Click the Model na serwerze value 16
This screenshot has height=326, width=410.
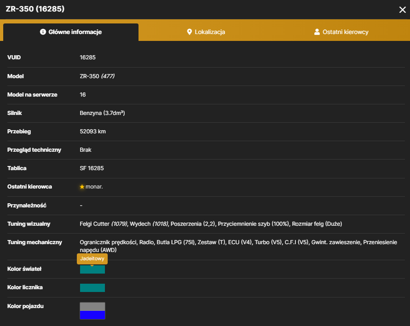click(x=83, y=95)
